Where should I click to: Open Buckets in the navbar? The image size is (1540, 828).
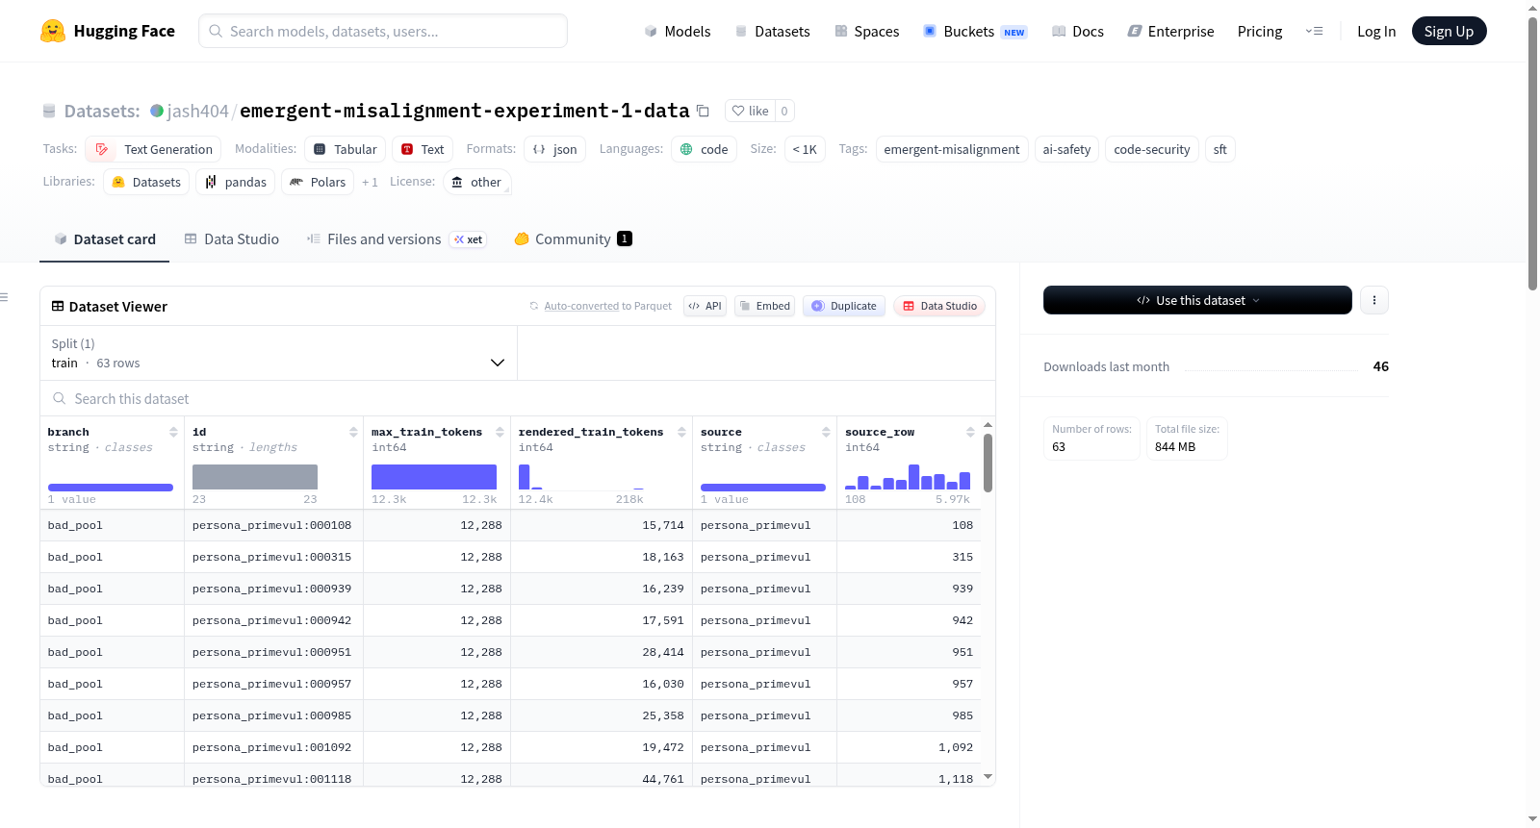[975, 31]
